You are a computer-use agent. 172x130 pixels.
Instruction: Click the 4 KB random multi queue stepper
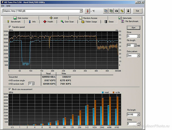coord(33,84)
